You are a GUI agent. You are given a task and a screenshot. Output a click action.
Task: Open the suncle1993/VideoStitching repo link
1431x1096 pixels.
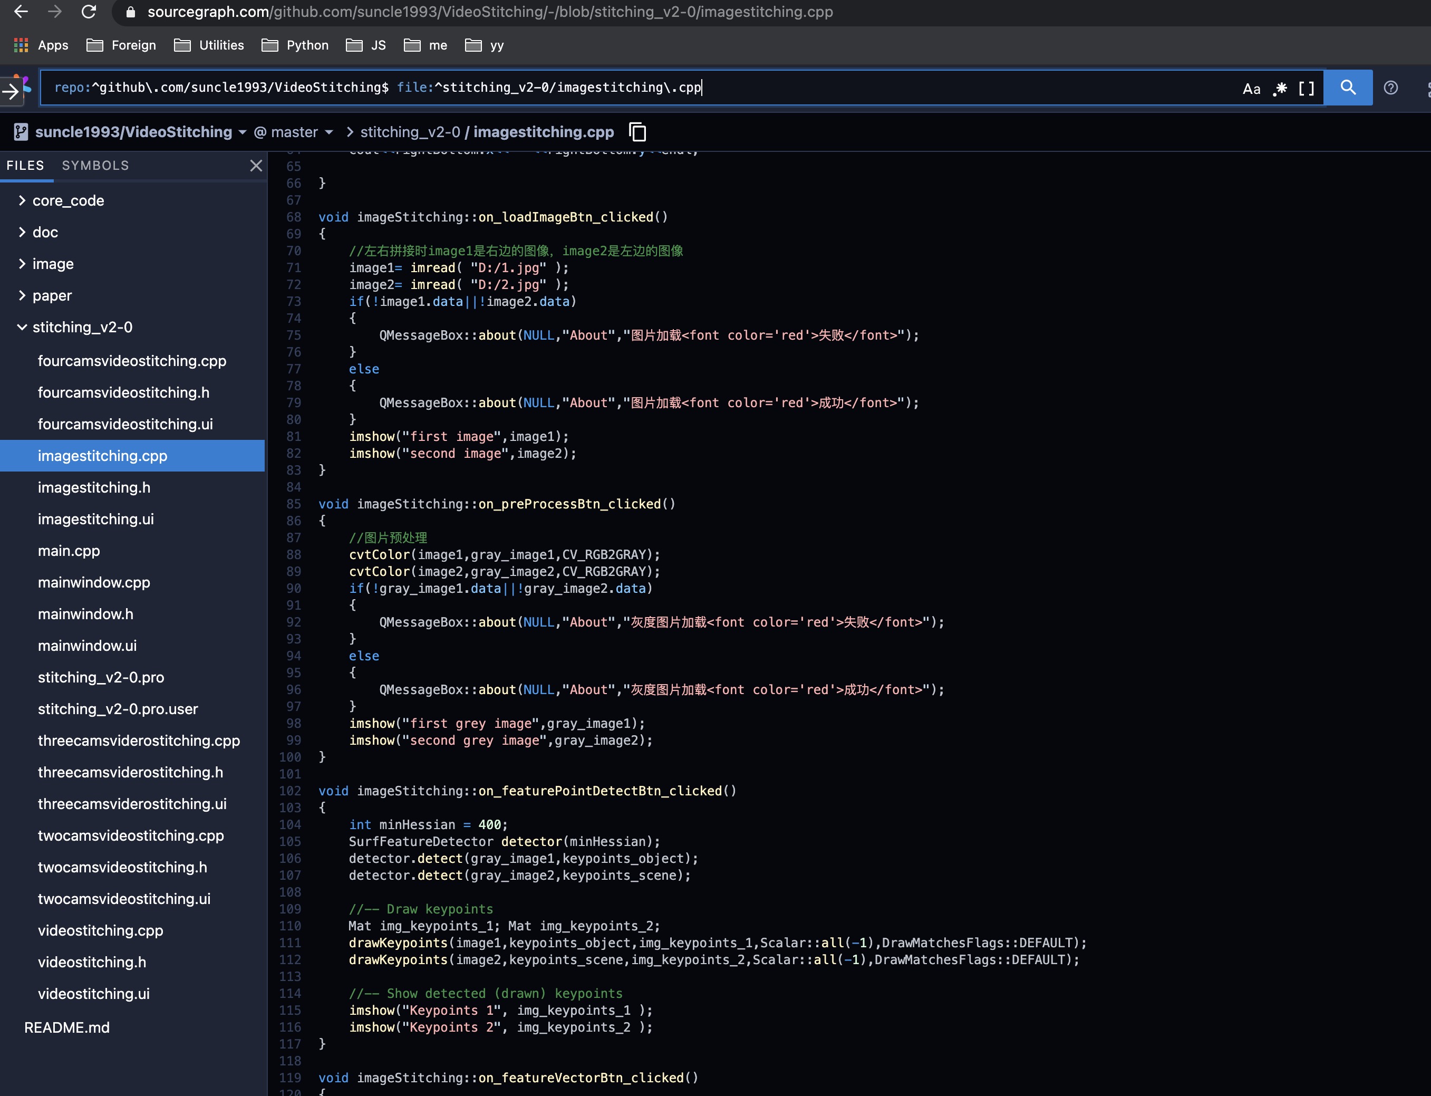pos(133,132)
